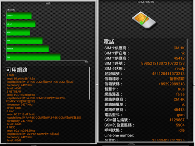Select NML frequency 2462 KHz line
This screenshot has height=146, width=195.
[x=20, y=85]
